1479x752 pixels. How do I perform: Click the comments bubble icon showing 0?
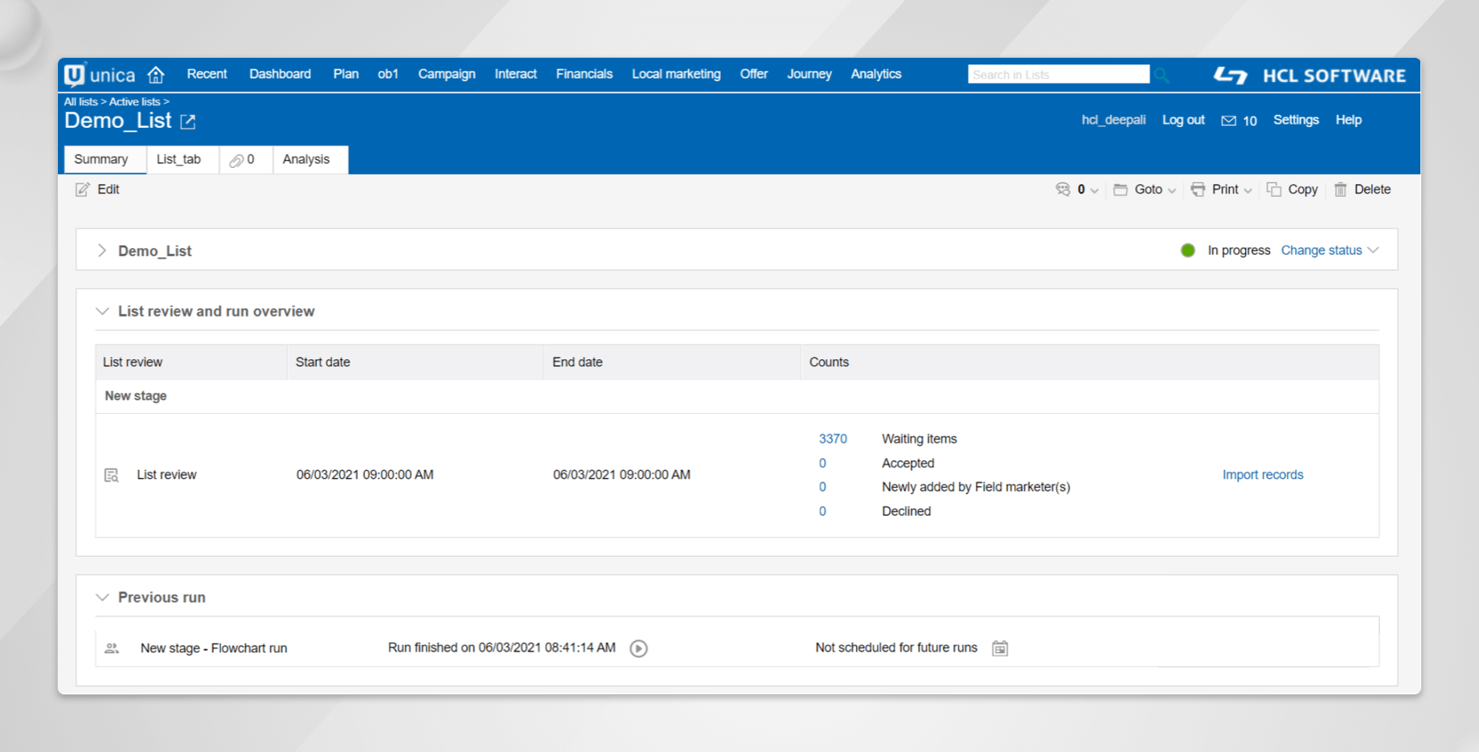point(1063,190)
